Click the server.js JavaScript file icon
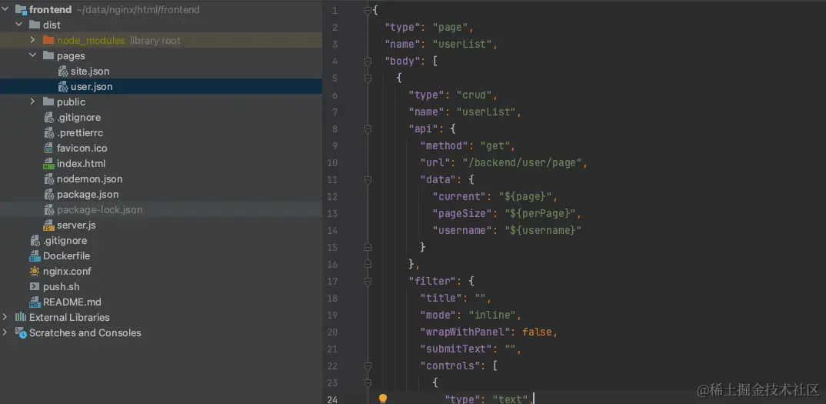This screenshot has height=404, width=826. click(48, 225)
